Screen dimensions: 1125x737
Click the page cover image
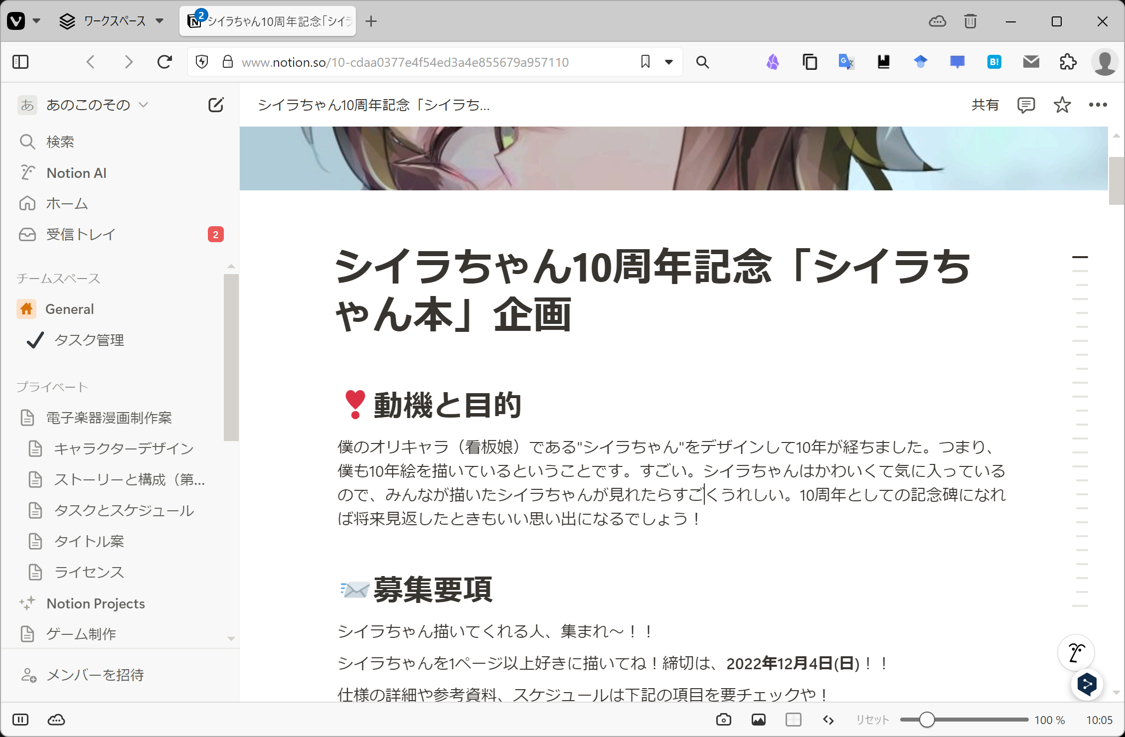673,158
